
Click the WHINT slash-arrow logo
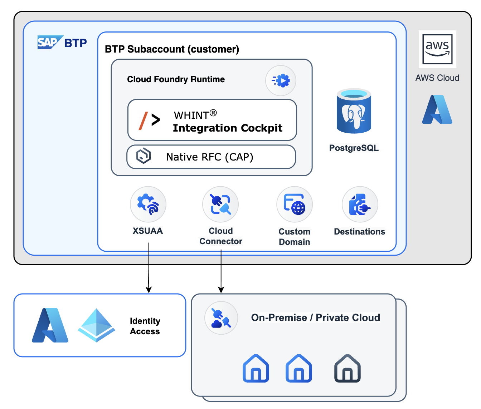click(149, 120)
